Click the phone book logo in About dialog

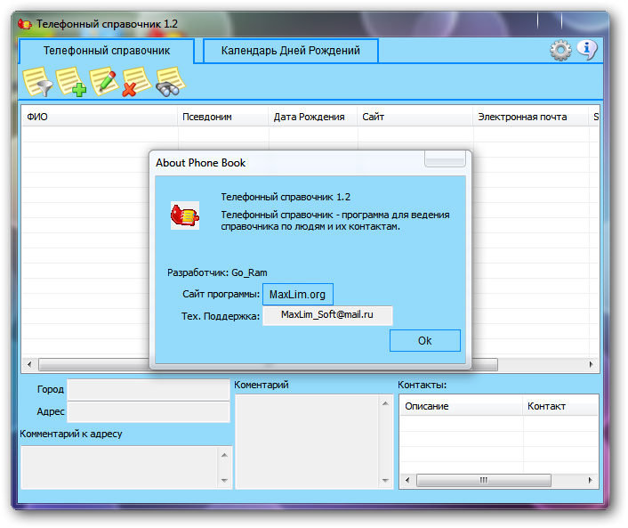click(185, 215)
